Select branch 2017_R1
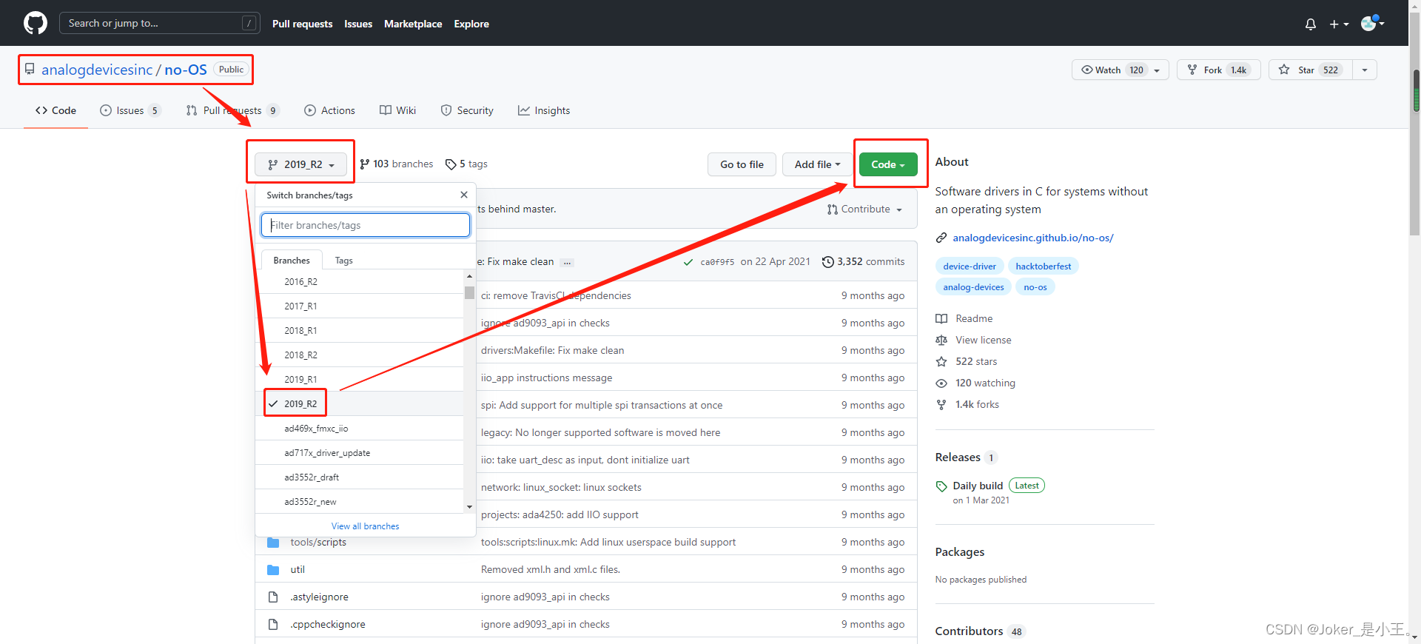 click(x=360, y=306)
